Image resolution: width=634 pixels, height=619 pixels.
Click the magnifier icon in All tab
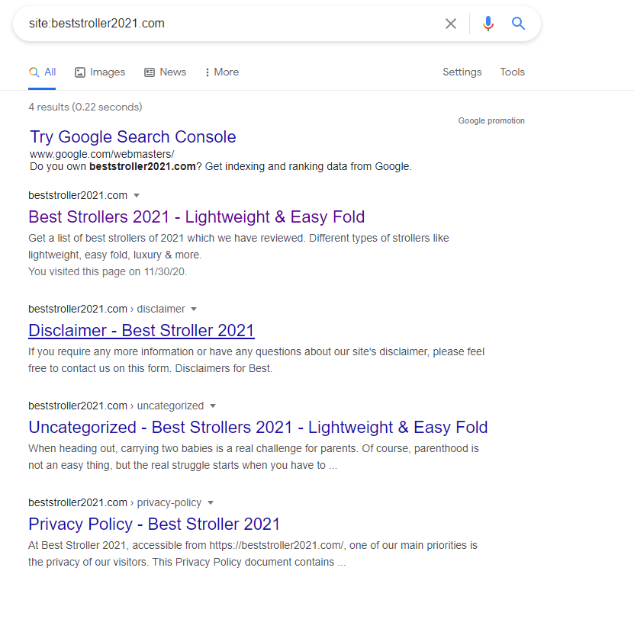(x=34, y=72)
